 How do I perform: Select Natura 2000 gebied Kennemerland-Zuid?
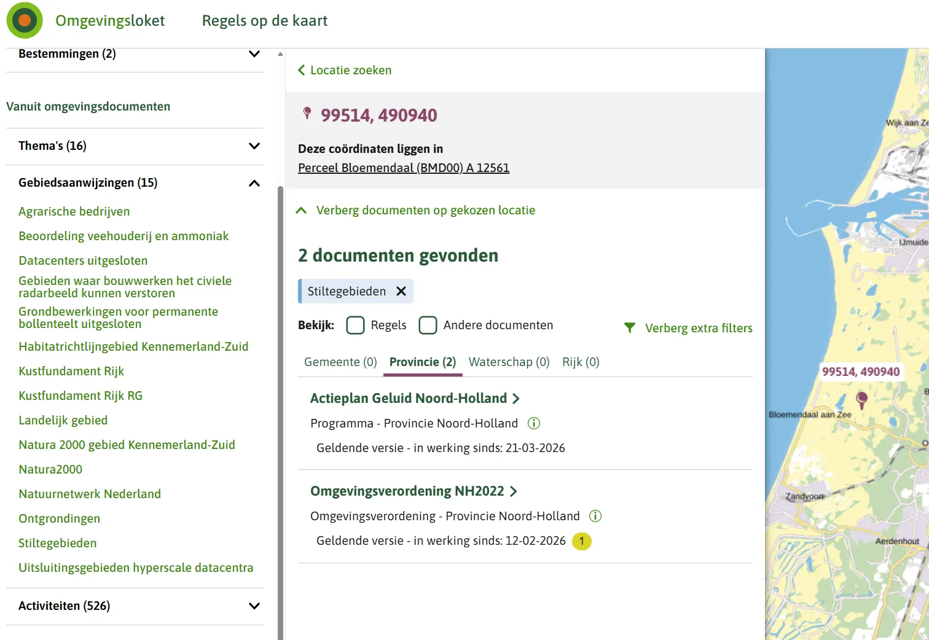127,445
